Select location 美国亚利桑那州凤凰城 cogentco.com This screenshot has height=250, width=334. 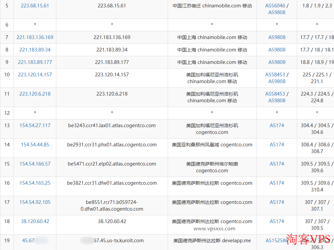click(x=212, y=145)
